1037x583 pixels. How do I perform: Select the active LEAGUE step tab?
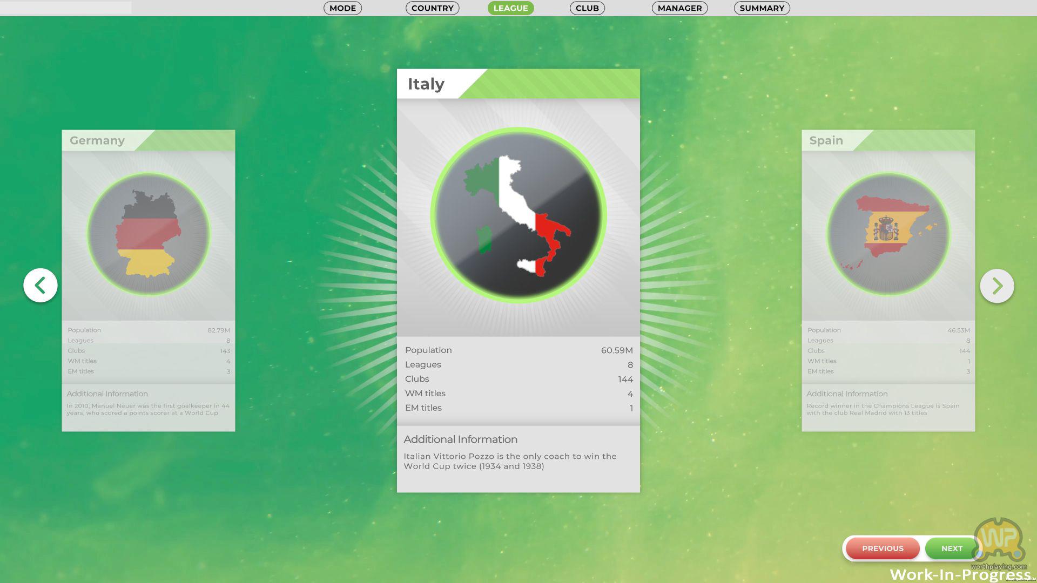point(510,8)
